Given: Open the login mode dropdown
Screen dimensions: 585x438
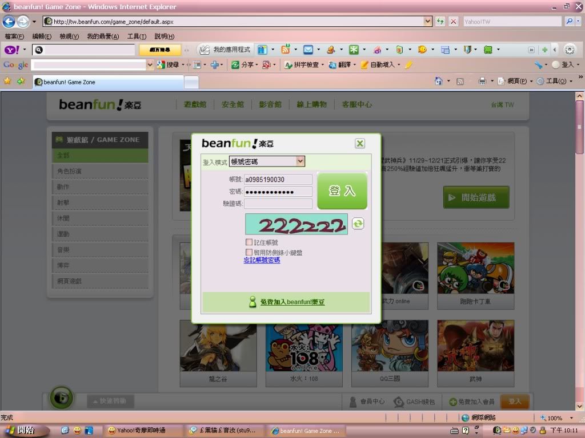Looking at the screenshot, I should click(x=267, y=161).
